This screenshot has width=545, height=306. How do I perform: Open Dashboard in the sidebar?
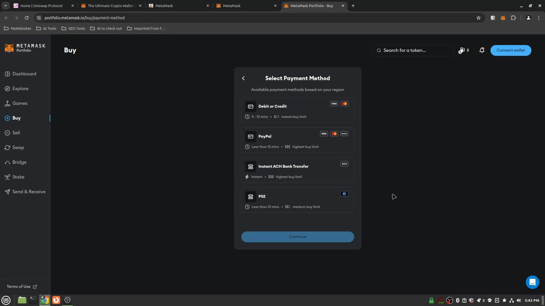(20, 74)
